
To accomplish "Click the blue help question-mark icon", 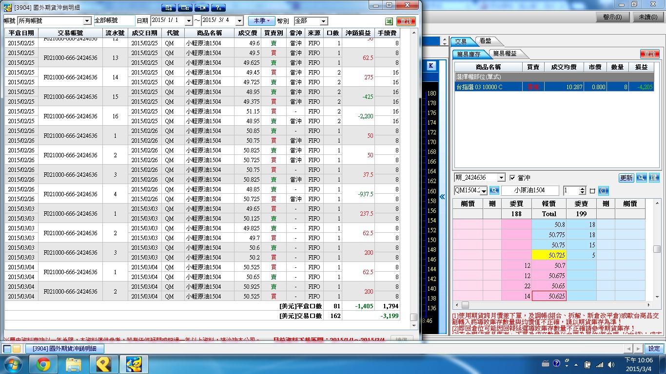I will [218, 7].
